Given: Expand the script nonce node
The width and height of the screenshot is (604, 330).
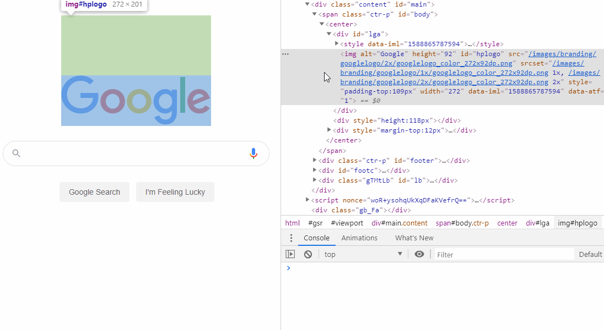Looking at the screenshot, I should click(308, 200).
